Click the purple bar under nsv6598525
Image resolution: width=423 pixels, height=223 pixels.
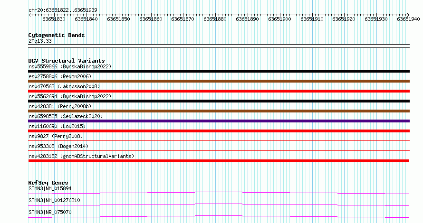219,121
